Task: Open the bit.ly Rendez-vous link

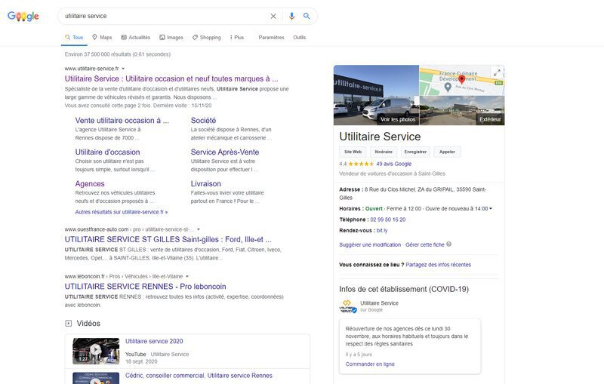Action: pyautogui.click(x=382, y=231)
